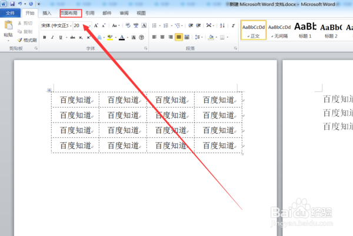Apply the 标题 1 style
Screen dimensions: 353x236
click(x=305, y=30)
